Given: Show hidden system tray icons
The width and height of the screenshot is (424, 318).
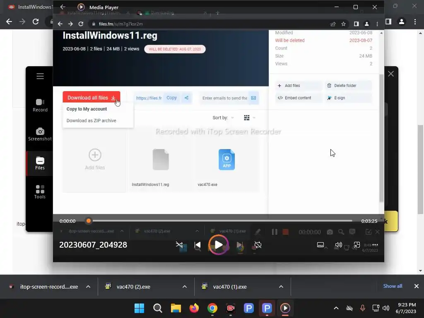Looking at the screenshot, I should pyautogui.click(x=336, y=308).
